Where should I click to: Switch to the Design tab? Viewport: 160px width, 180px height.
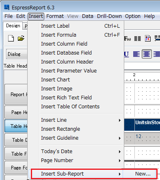click(13, 26)
